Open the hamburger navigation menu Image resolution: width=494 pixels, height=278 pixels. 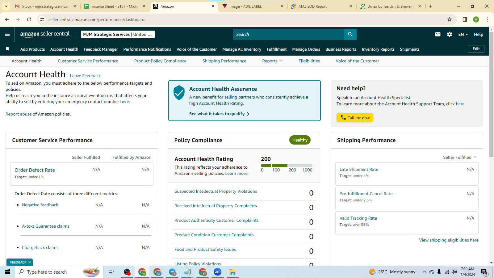click(x=7, y=34)
